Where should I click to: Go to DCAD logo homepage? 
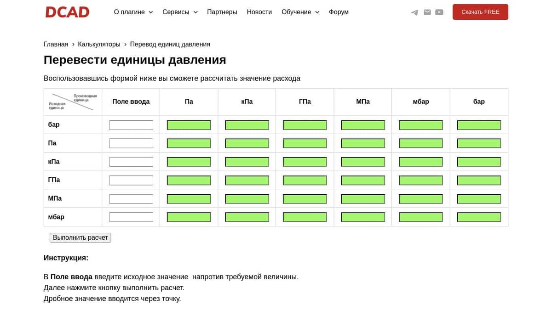pos(67,12)
